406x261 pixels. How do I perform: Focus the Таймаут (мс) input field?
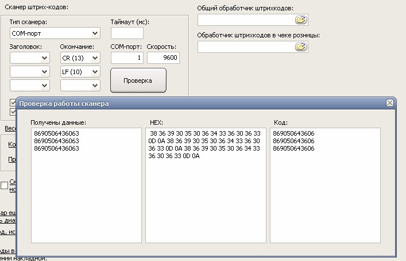(127, 33)
